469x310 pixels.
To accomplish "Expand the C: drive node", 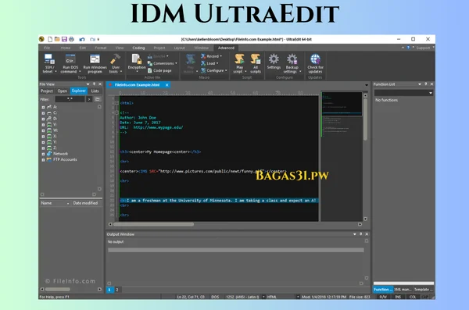I will coord(43,113).
